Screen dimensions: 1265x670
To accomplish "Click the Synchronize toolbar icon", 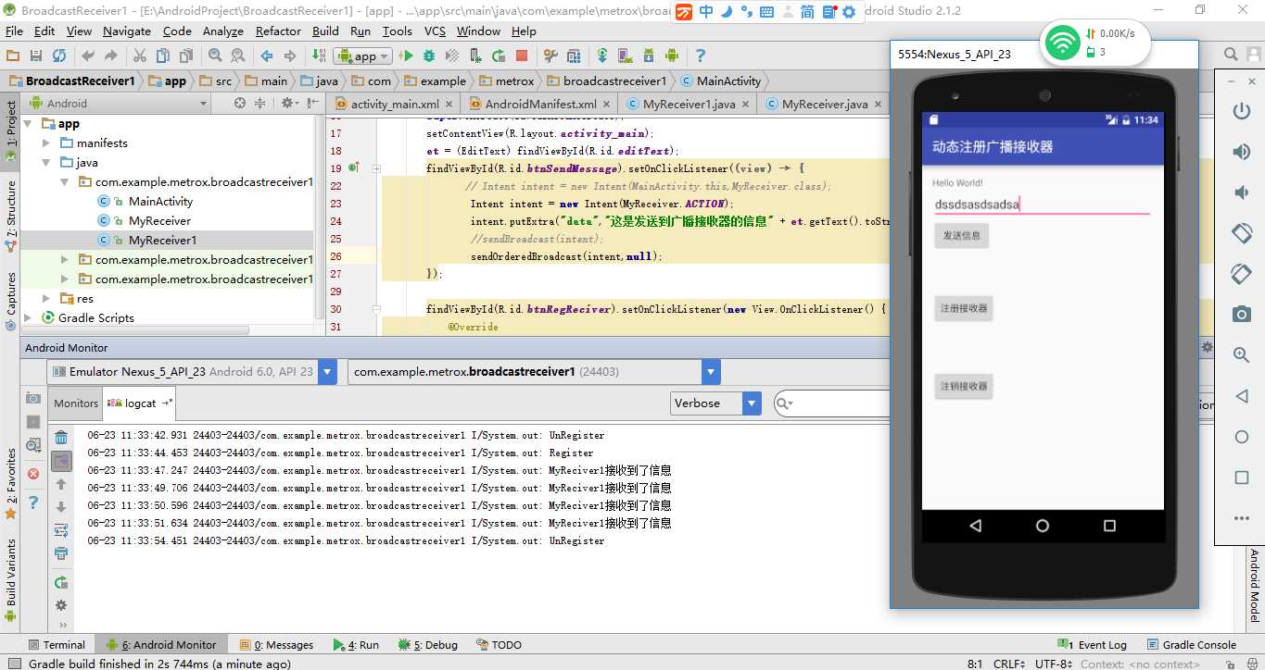I will [x=59, y=56].
